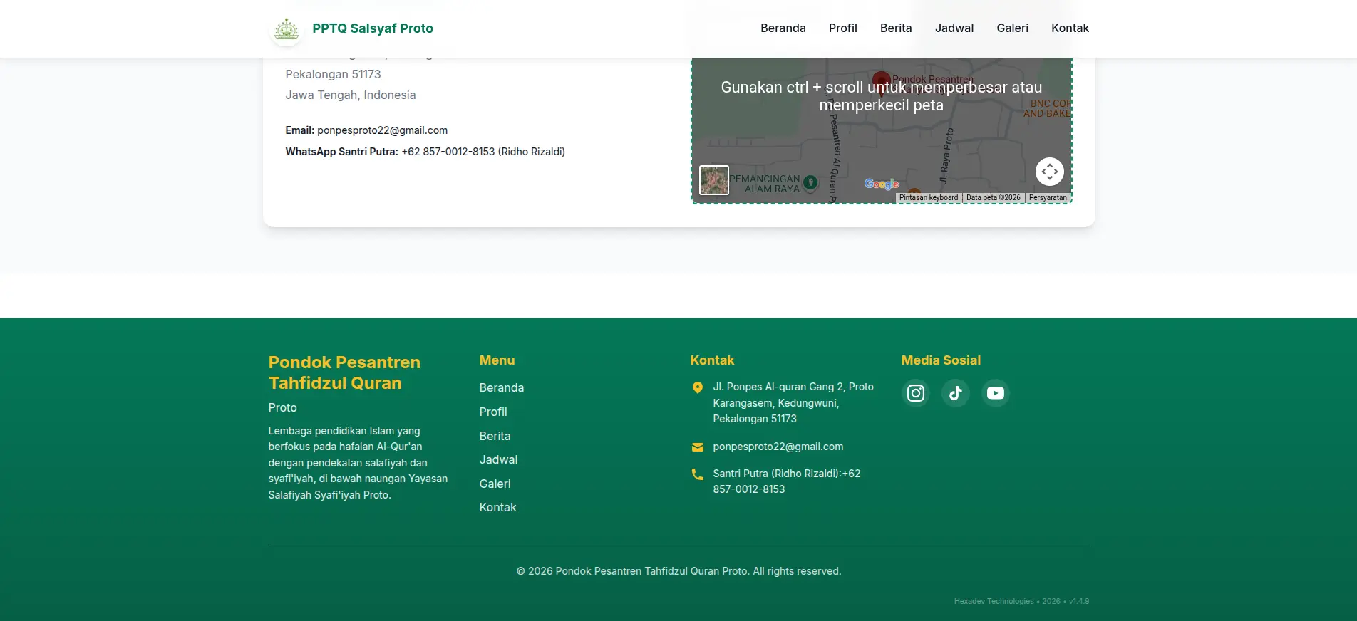Open Berita in top navigation
The width and height of the screenshot is (1357, 621).
896,28
